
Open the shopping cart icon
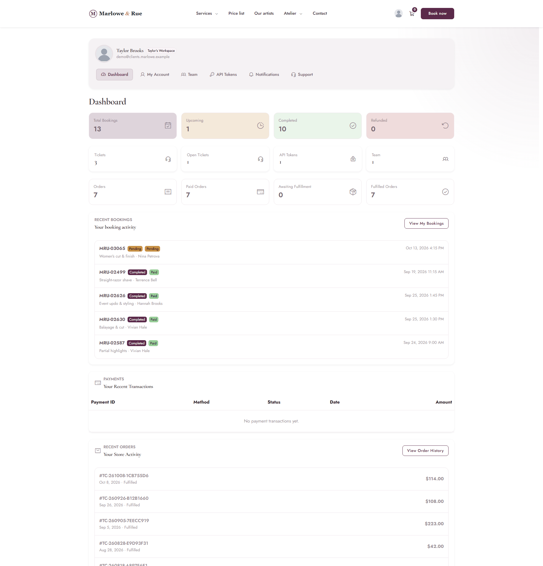(412, 14)
